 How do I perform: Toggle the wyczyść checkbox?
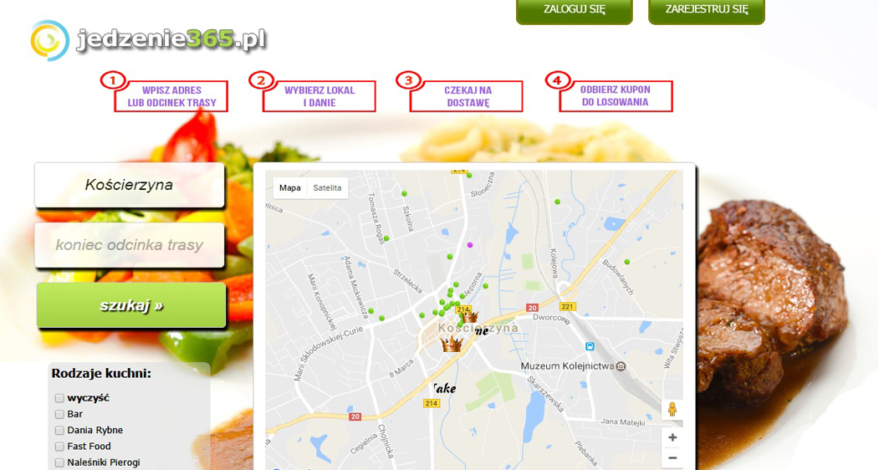pyautogui.click(x=59, y=399)
